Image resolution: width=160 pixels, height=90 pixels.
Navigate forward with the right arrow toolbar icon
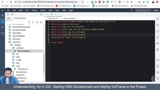point(55,14)
